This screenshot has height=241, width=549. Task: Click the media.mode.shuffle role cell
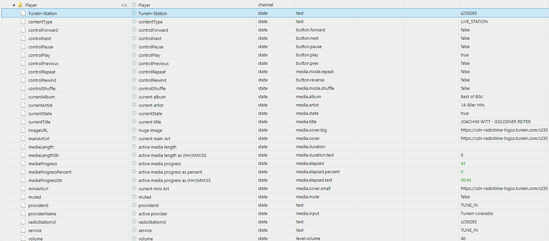[x=315, y=88]
